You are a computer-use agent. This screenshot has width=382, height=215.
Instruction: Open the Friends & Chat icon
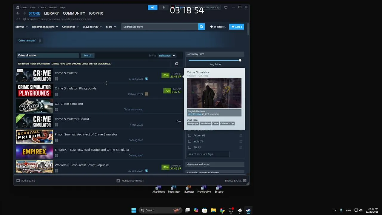(245, 181)
